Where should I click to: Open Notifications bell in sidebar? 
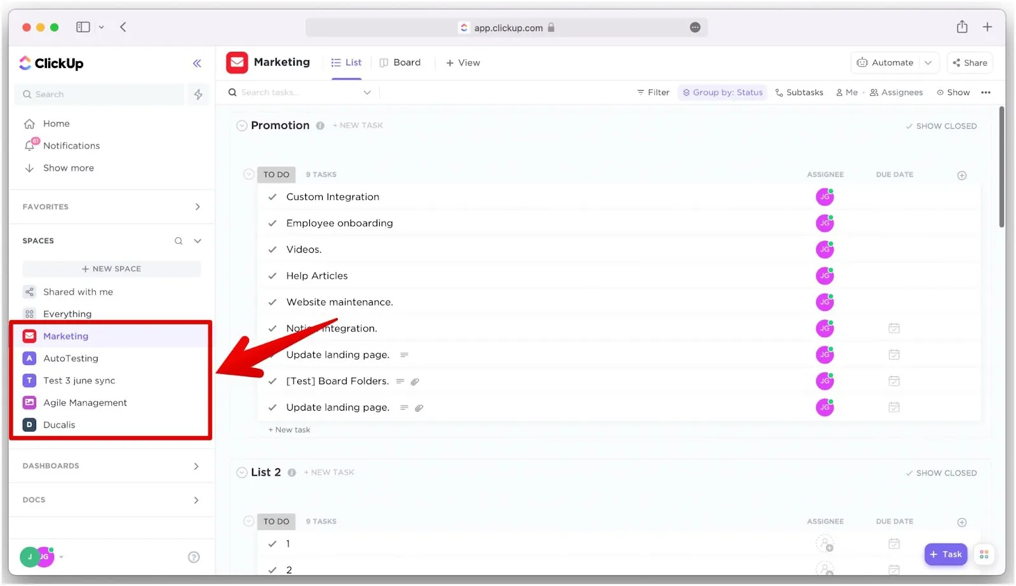point(30,145)
